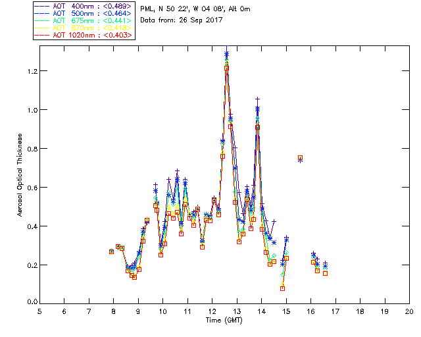Click the x-axis label 17

point(335,311)
